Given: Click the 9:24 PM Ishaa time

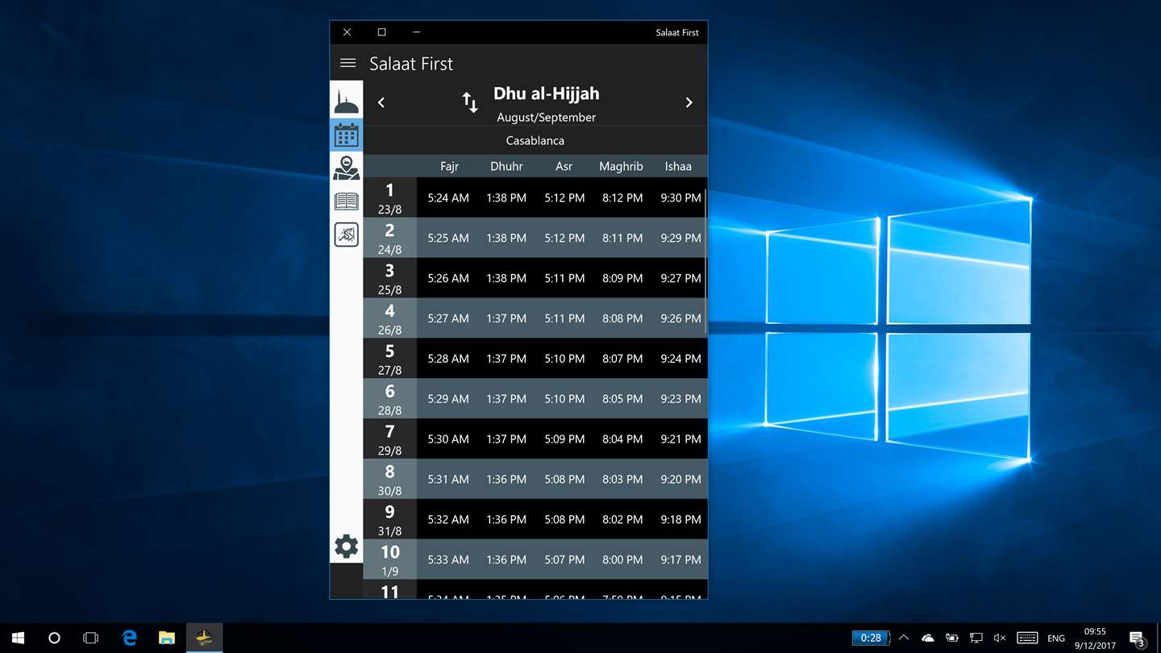Looking at the screenshot, I should (x=680, y=359).
